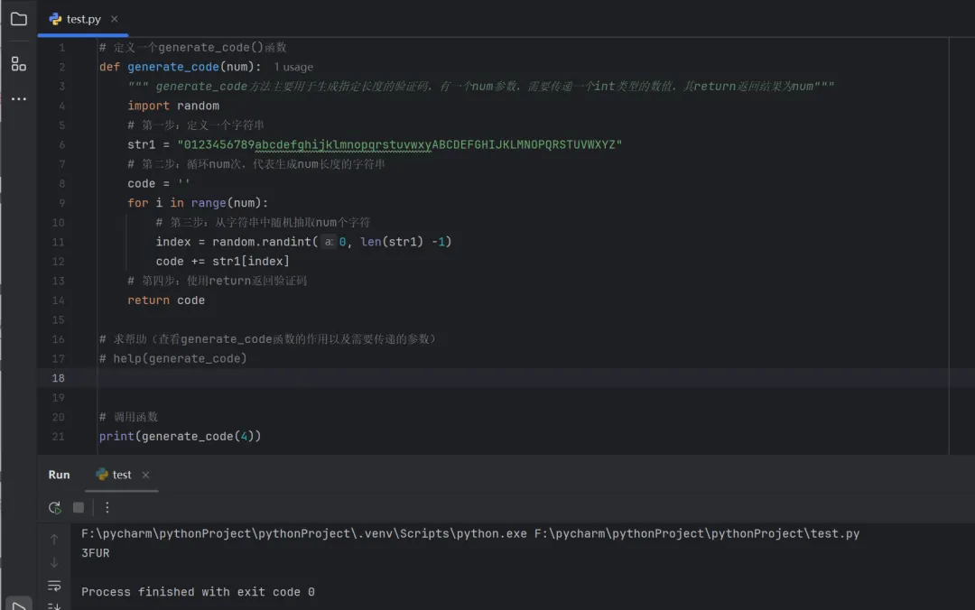Click the '# help(generate_code)' comment
The image size is (975, 610).
click(x=172, y=359)
